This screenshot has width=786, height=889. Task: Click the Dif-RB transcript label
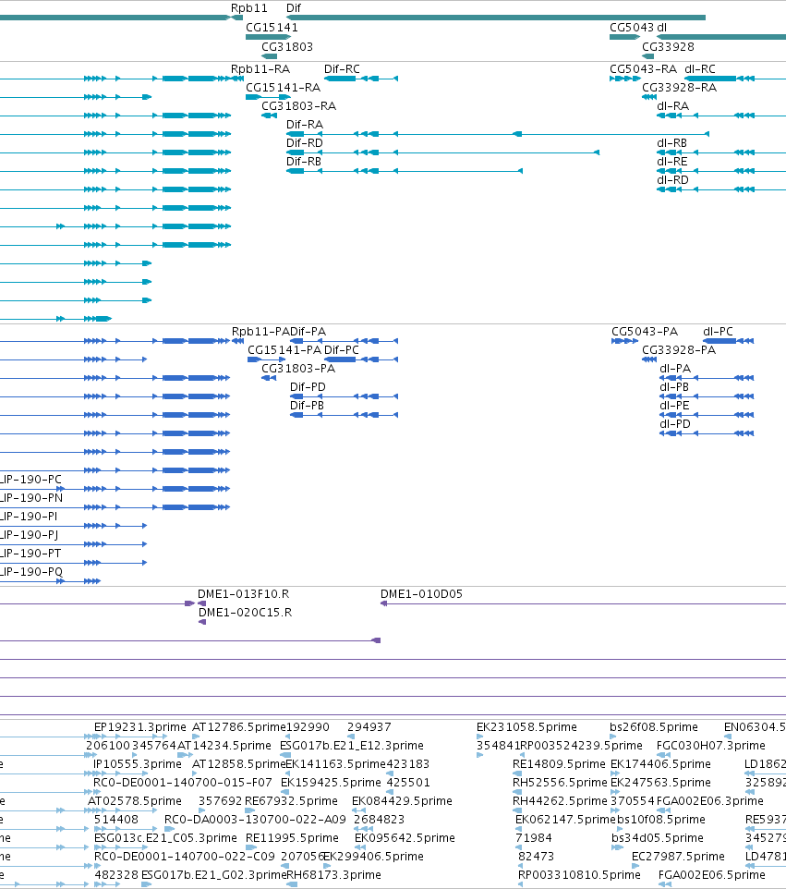[304, 162]
